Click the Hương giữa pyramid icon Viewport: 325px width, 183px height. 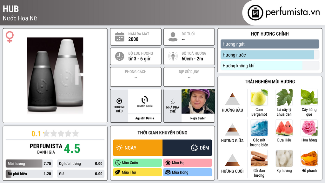232,130
